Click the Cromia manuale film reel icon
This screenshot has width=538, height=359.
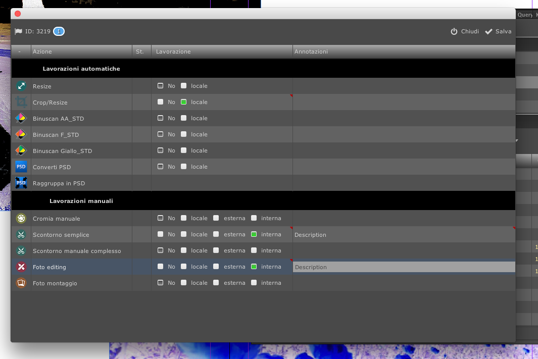pos(21,219)
